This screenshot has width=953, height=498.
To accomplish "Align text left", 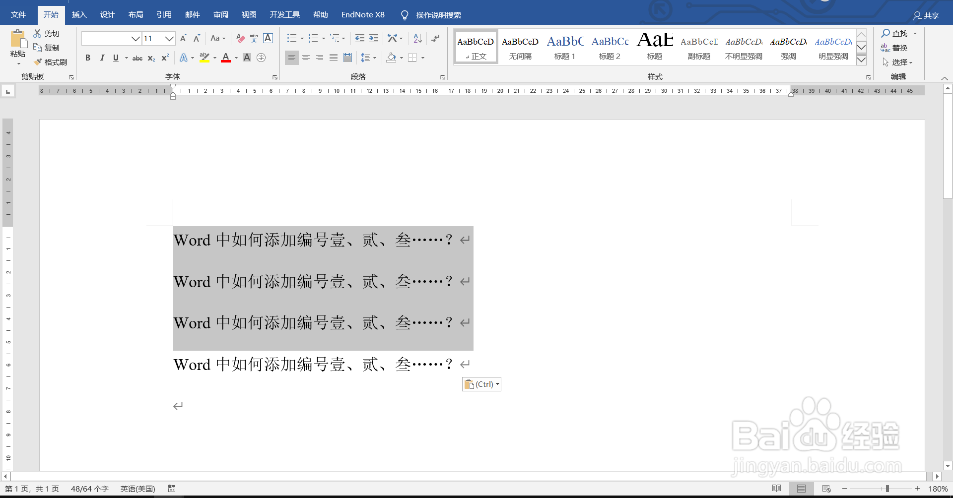I will (292, 58).
